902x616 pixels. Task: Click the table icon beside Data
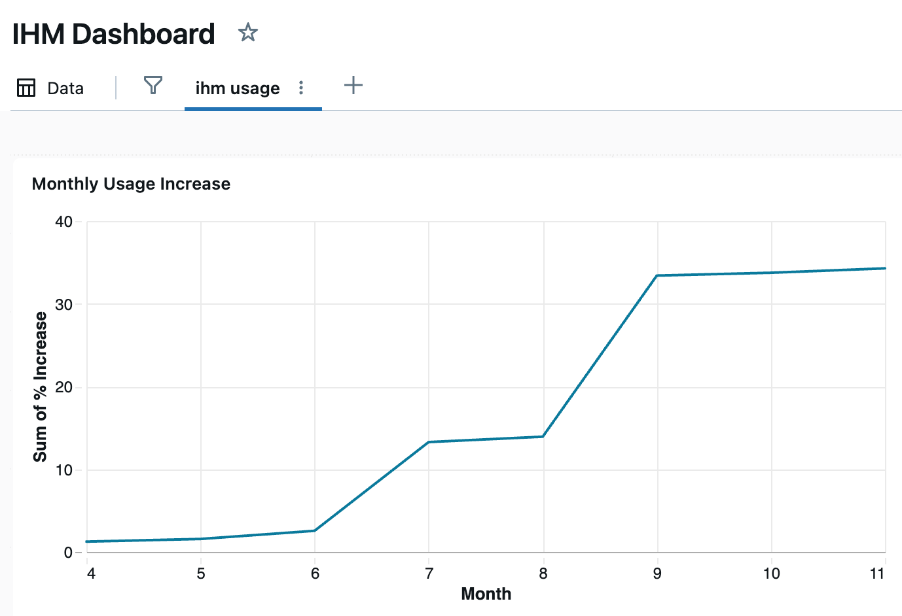pos(26,88)
